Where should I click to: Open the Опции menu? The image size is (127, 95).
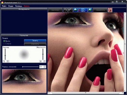(11, 6)
